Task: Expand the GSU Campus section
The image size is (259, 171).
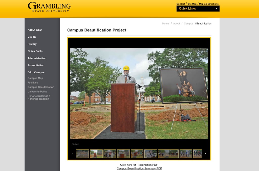Action: (x=36, y=72)
